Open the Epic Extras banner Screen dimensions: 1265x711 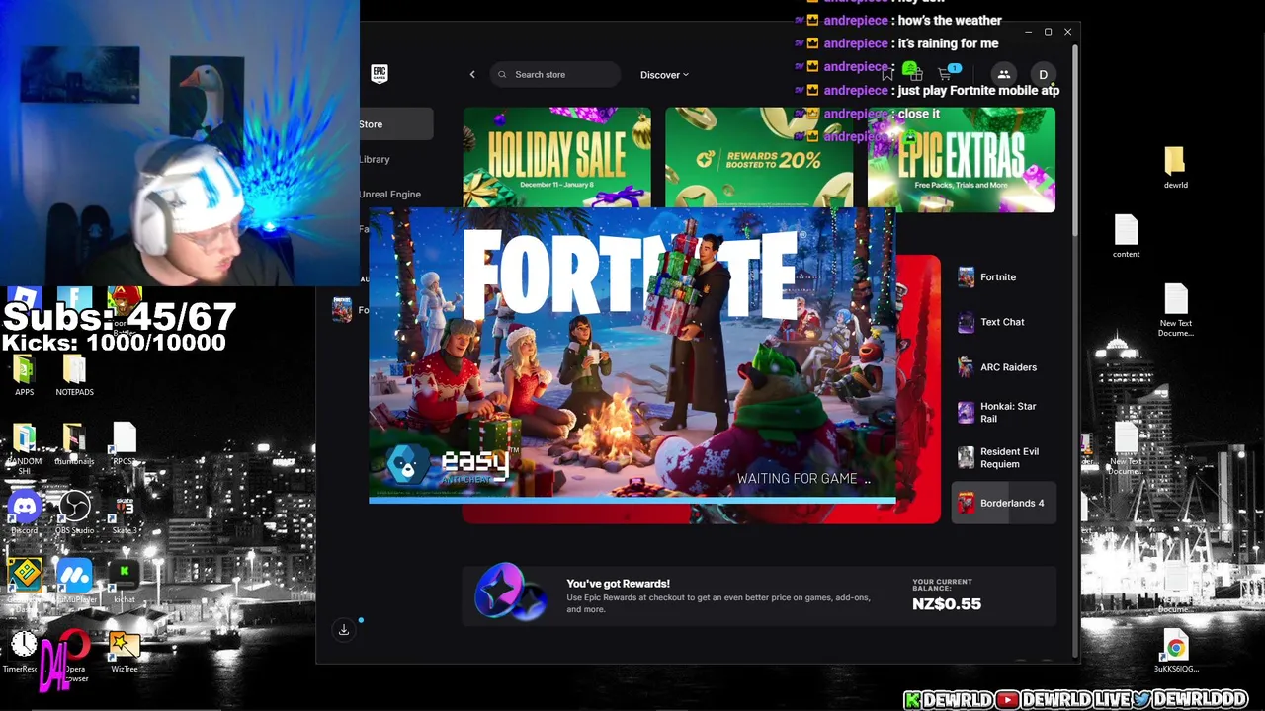click(962, 161)
